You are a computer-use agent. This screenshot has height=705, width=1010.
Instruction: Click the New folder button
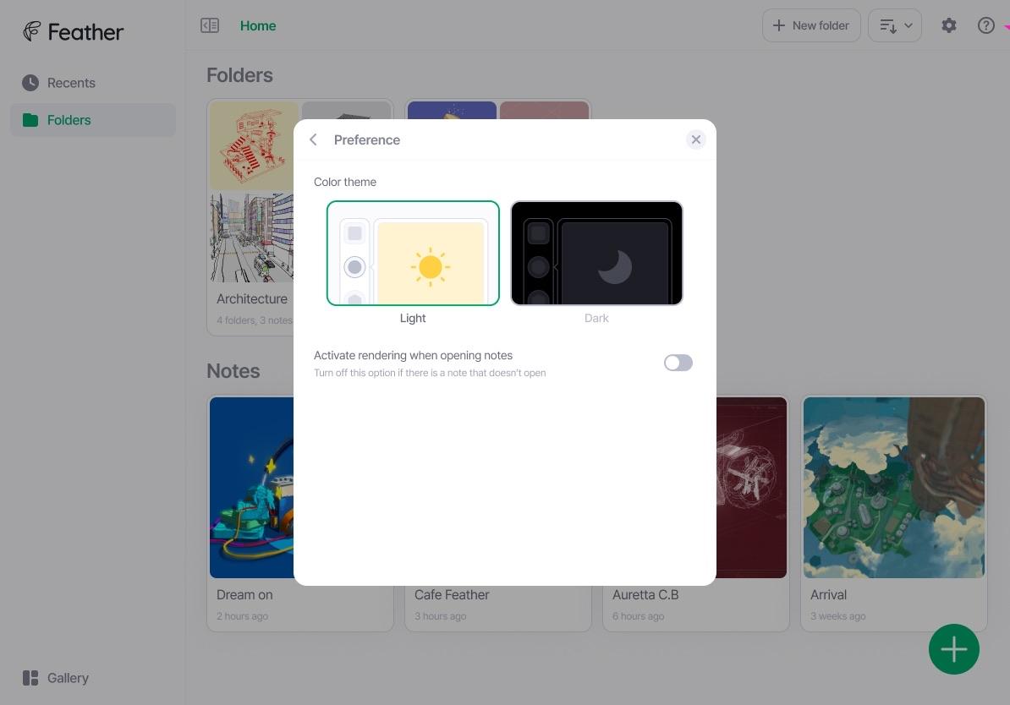coord(810,26)
